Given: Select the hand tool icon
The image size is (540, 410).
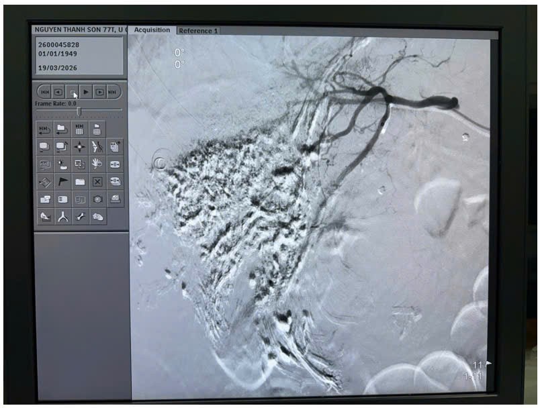Looking at the screenshot, I should [97, 164].
